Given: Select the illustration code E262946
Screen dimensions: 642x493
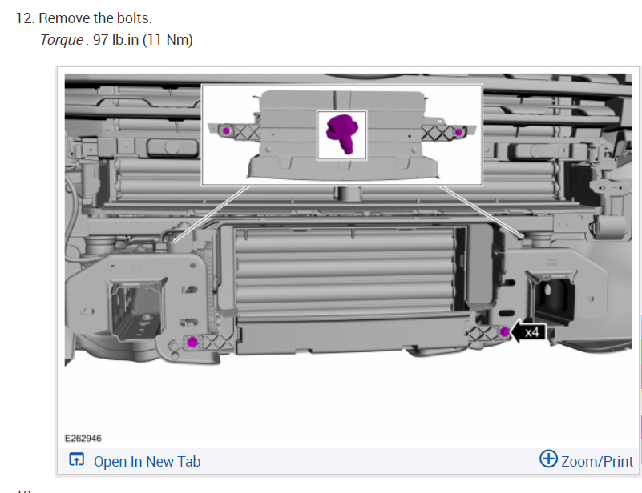Looking at the screenshot, I should 83,439.
